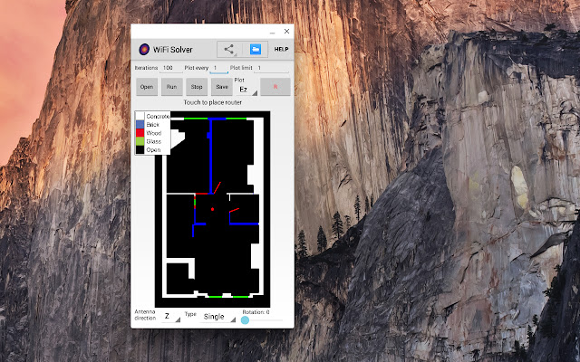
Task: Close the WiFi Solver window
Action: (x=286, y=31)
